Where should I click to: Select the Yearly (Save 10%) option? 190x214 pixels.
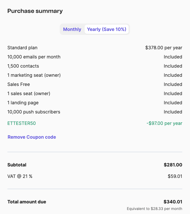[107, 29]
